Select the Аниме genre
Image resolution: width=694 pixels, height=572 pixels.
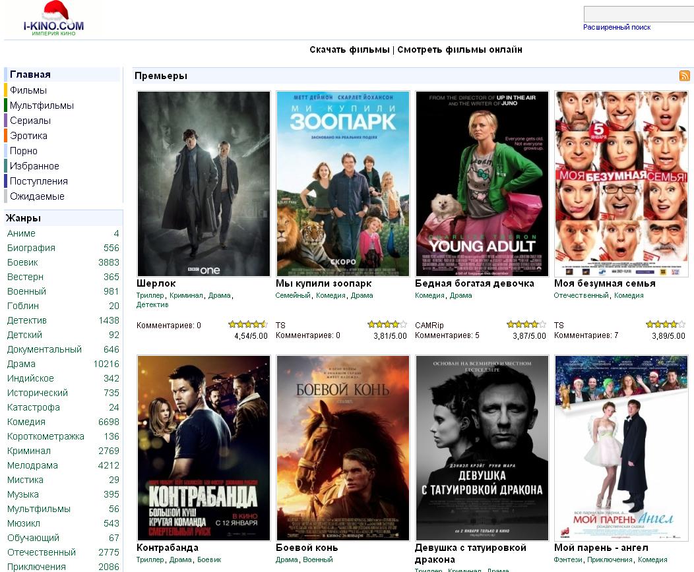pyautogui.click(x=21, y=233)
